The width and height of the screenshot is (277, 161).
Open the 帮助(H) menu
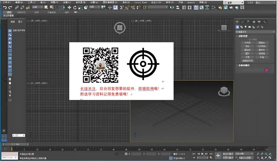click(203, 3)
